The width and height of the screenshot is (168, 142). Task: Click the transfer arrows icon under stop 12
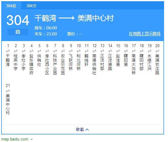tap(94, 51)
